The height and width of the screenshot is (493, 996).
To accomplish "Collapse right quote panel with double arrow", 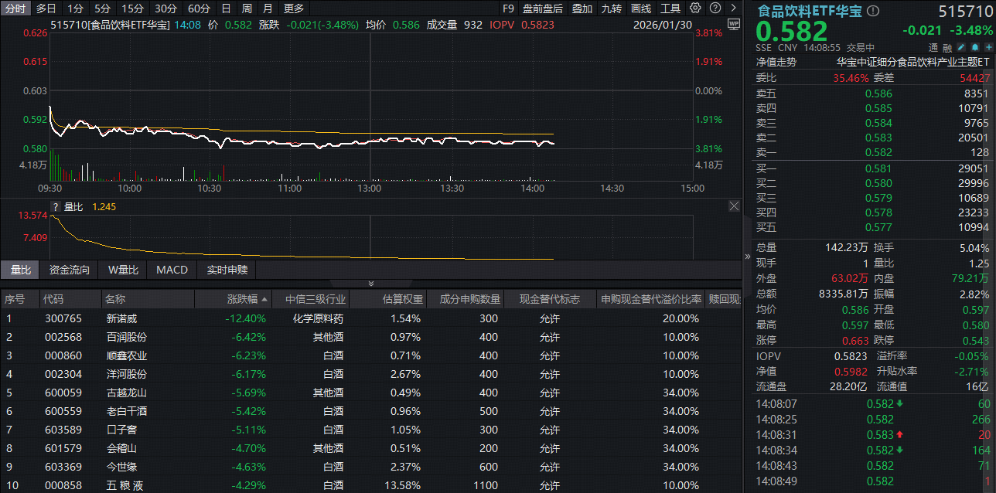I will pyautogui.click(x=747, y=257).
